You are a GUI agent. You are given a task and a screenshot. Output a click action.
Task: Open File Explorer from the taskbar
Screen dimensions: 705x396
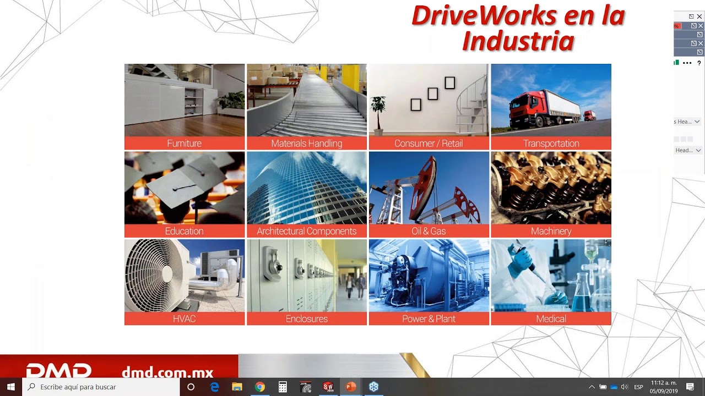[237, 387]
